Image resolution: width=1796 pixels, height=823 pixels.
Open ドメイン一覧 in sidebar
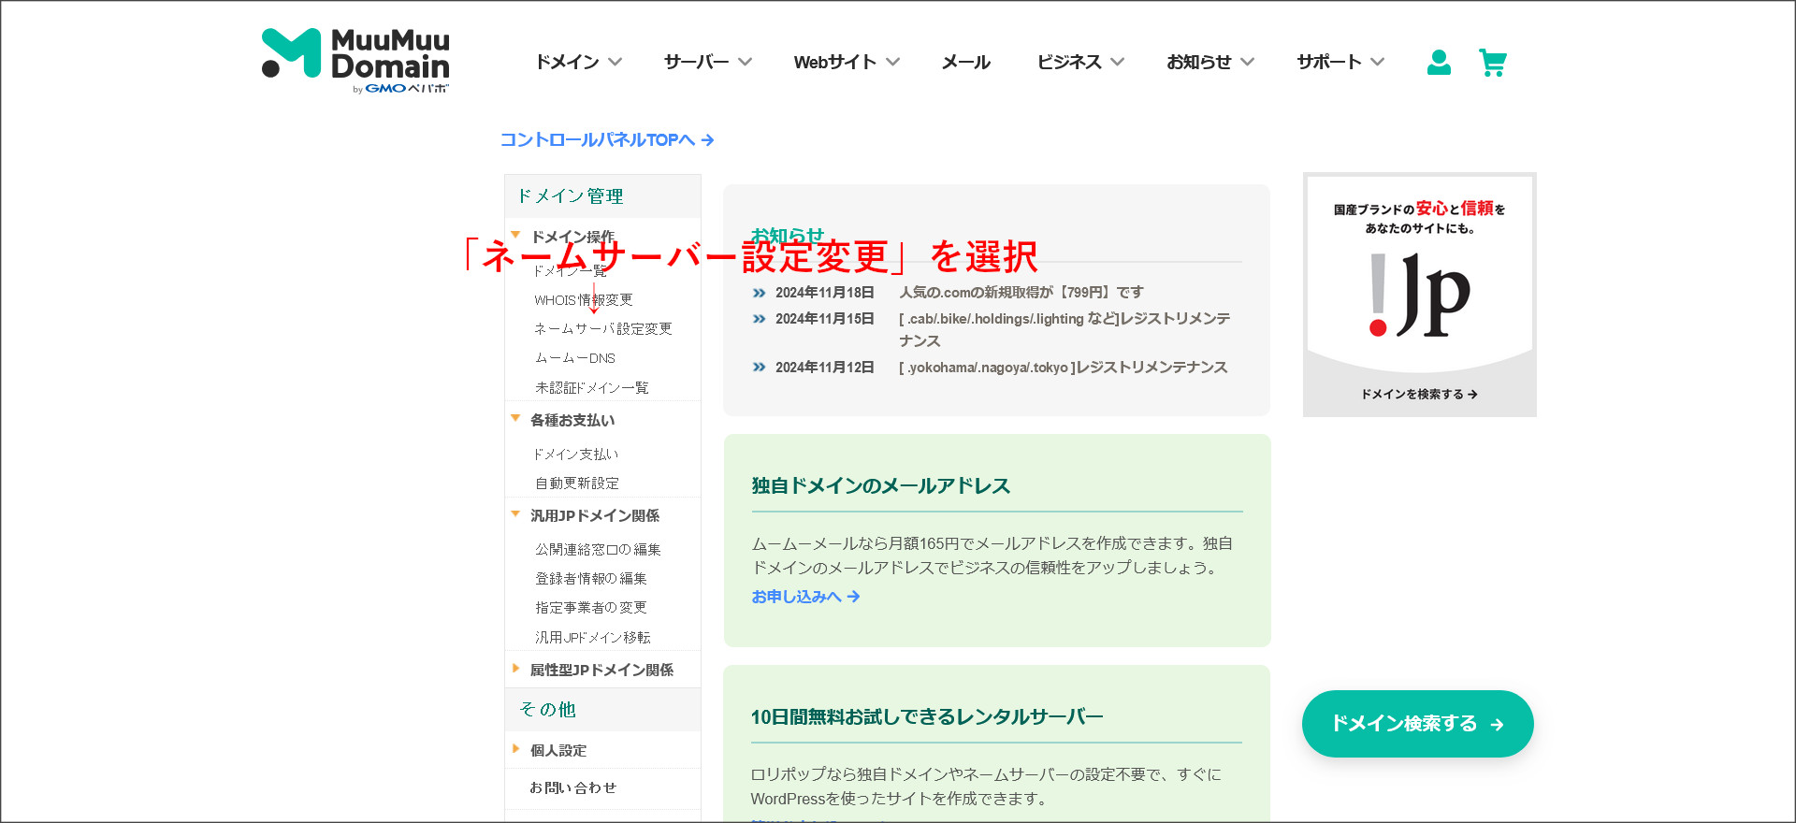pos(570,270)
